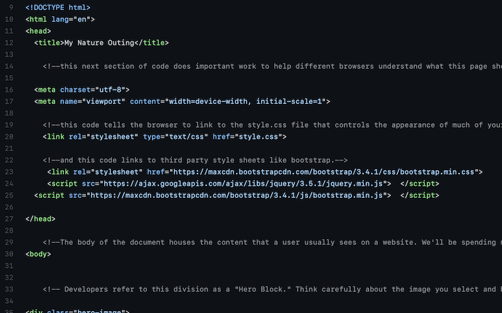The width and height of the screenshot is (502, 313).
Task: Select line number 12 in the gutter
Action: [x=9, y=43]
